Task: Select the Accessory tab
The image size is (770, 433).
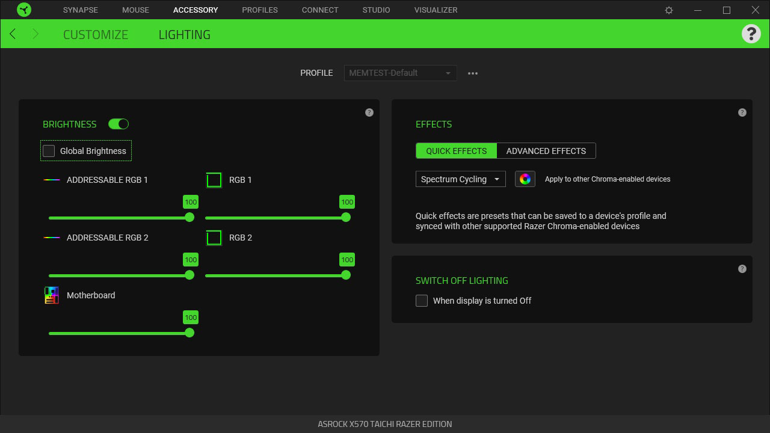Action: (196, 10)
